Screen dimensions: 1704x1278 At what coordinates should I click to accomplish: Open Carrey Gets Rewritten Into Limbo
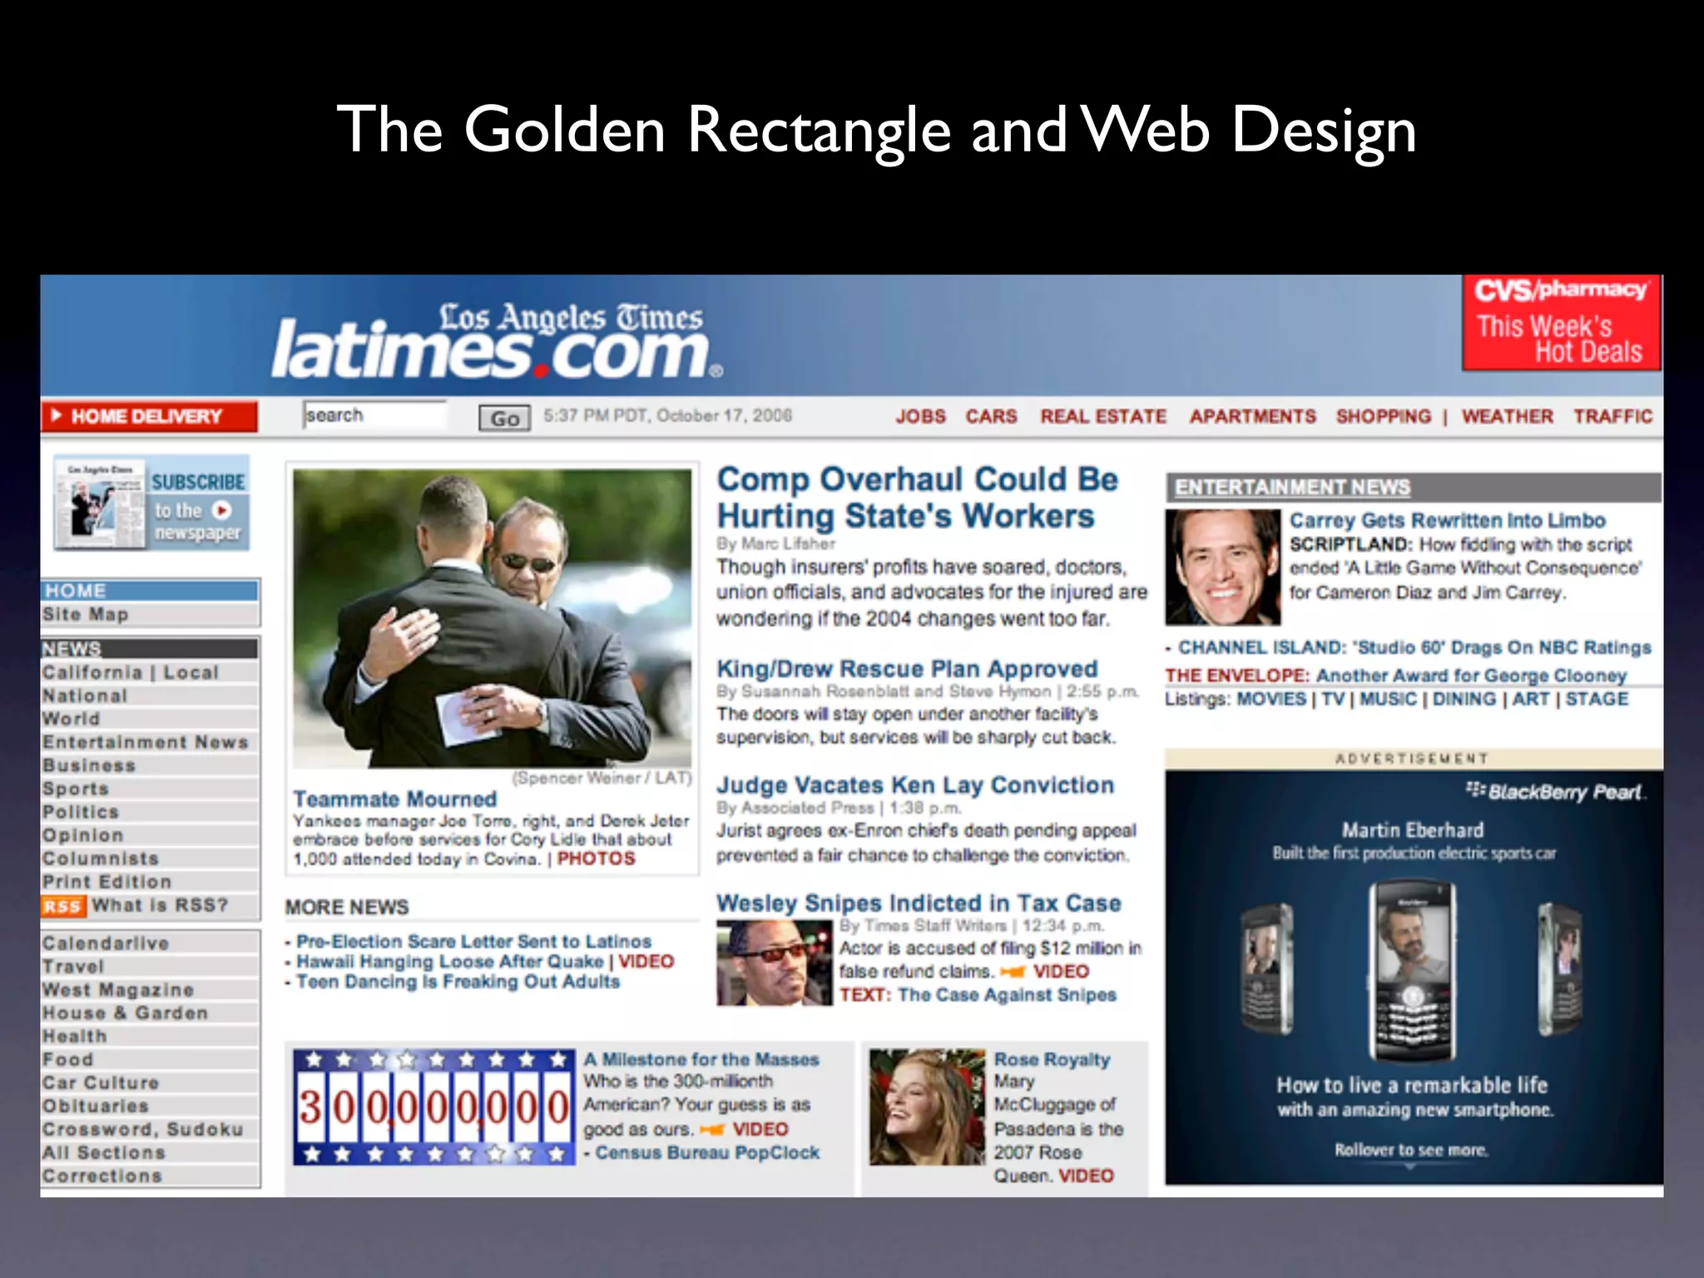(1447, 521)
